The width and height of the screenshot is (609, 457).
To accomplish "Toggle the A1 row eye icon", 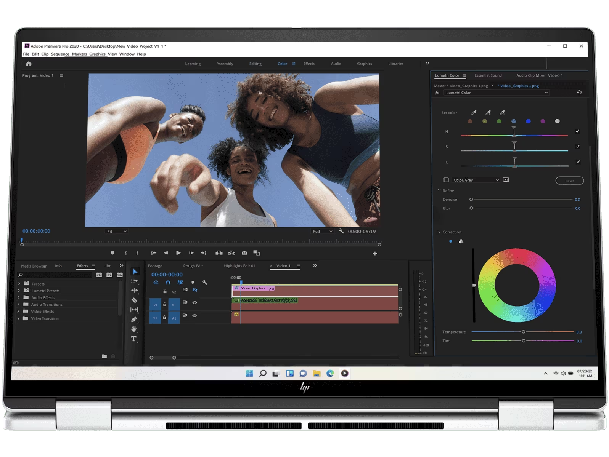I will (194, 315).
